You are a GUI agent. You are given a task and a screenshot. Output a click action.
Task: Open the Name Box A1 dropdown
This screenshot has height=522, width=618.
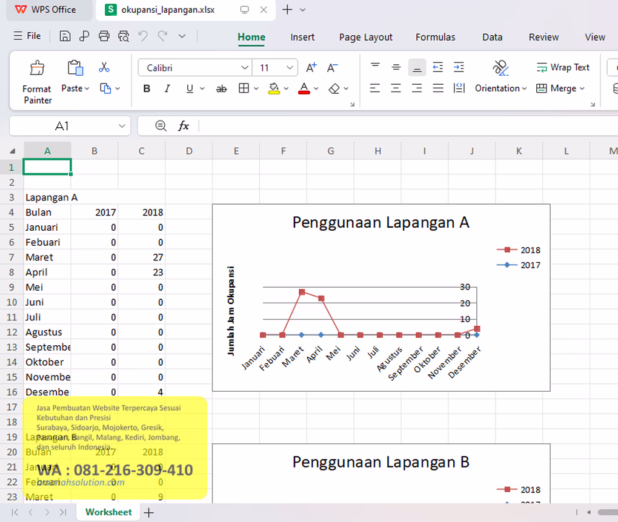coord(122,126)
